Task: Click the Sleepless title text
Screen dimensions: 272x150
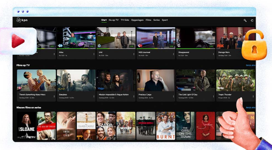Action: [x=63, y=95]
